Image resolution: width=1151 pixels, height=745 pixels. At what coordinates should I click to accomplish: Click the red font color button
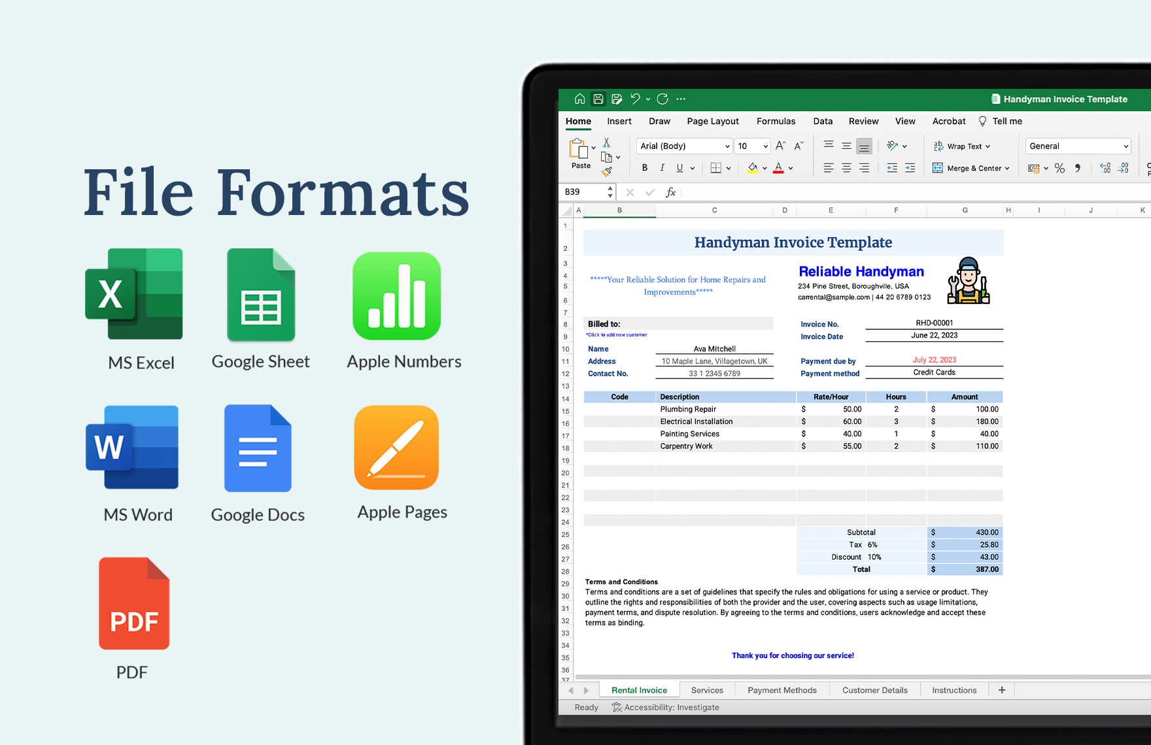(x=778, y=168)
